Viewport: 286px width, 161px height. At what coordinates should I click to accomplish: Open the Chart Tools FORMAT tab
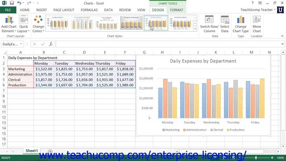tap(177, 10)
